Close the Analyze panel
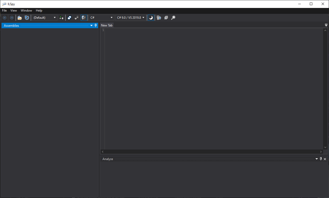 (x=325, y=159)
